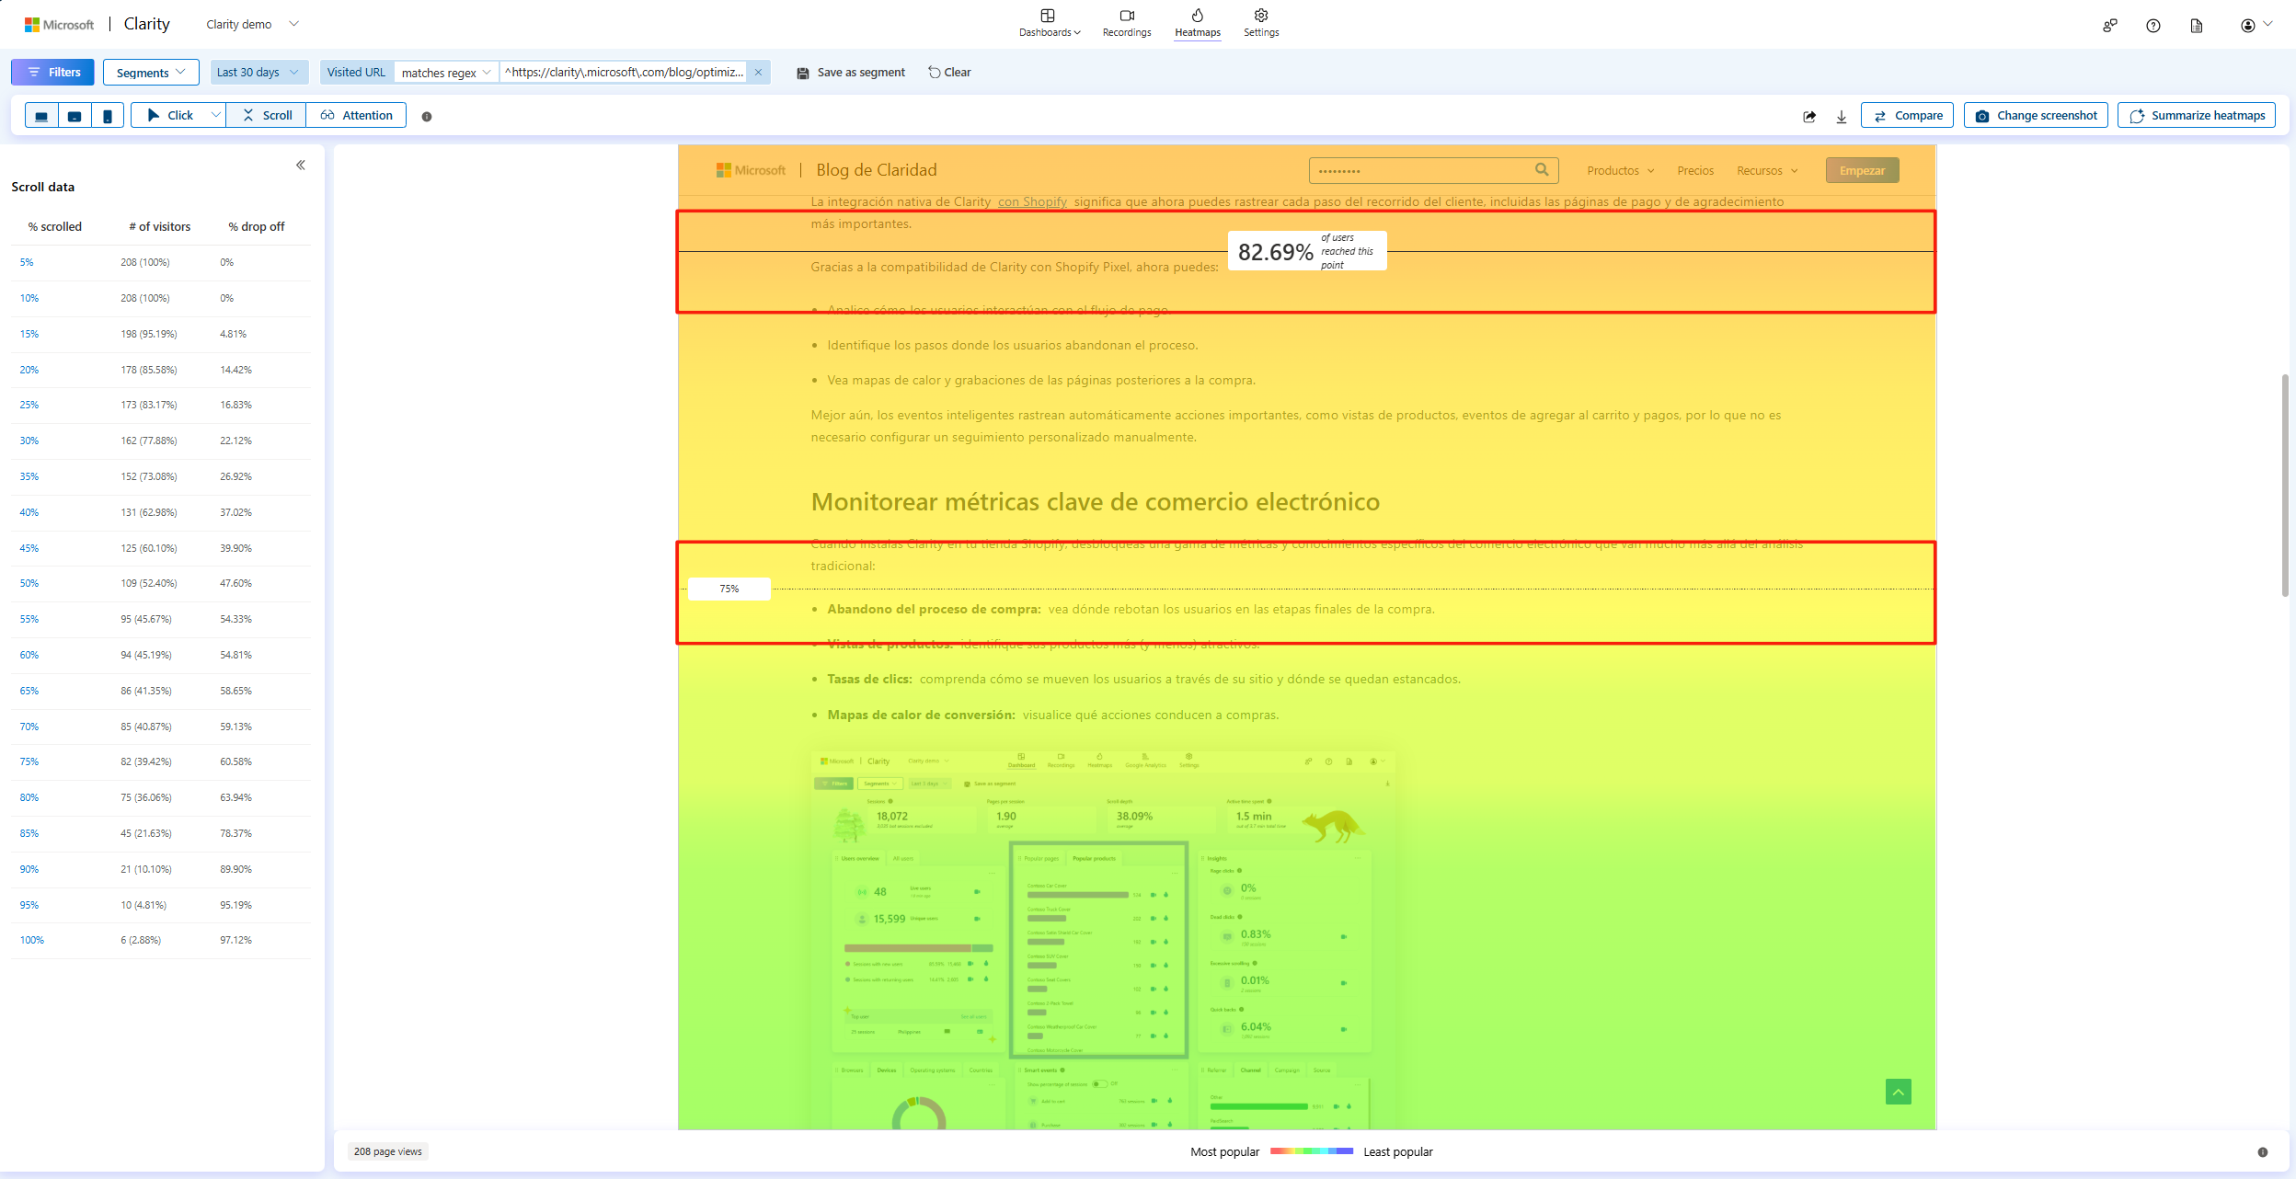Viewport: 2296px width, 1179px height.
Task: Click the Save as segment button
Action: [849, 72]
